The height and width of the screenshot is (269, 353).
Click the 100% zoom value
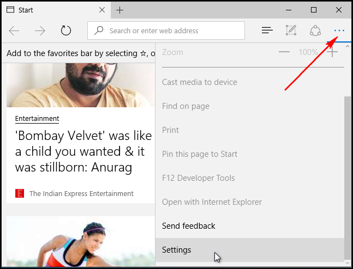[x=308, y=52]
